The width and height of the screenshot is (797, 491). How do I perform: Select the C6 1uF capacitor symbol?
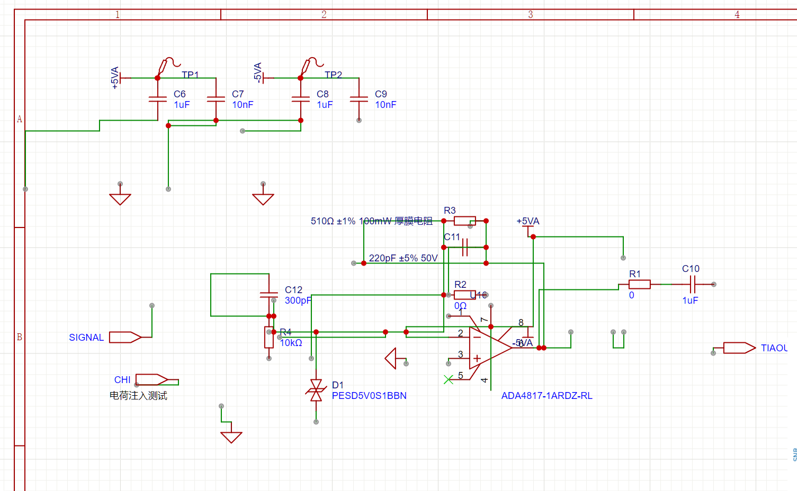point(158,99)
